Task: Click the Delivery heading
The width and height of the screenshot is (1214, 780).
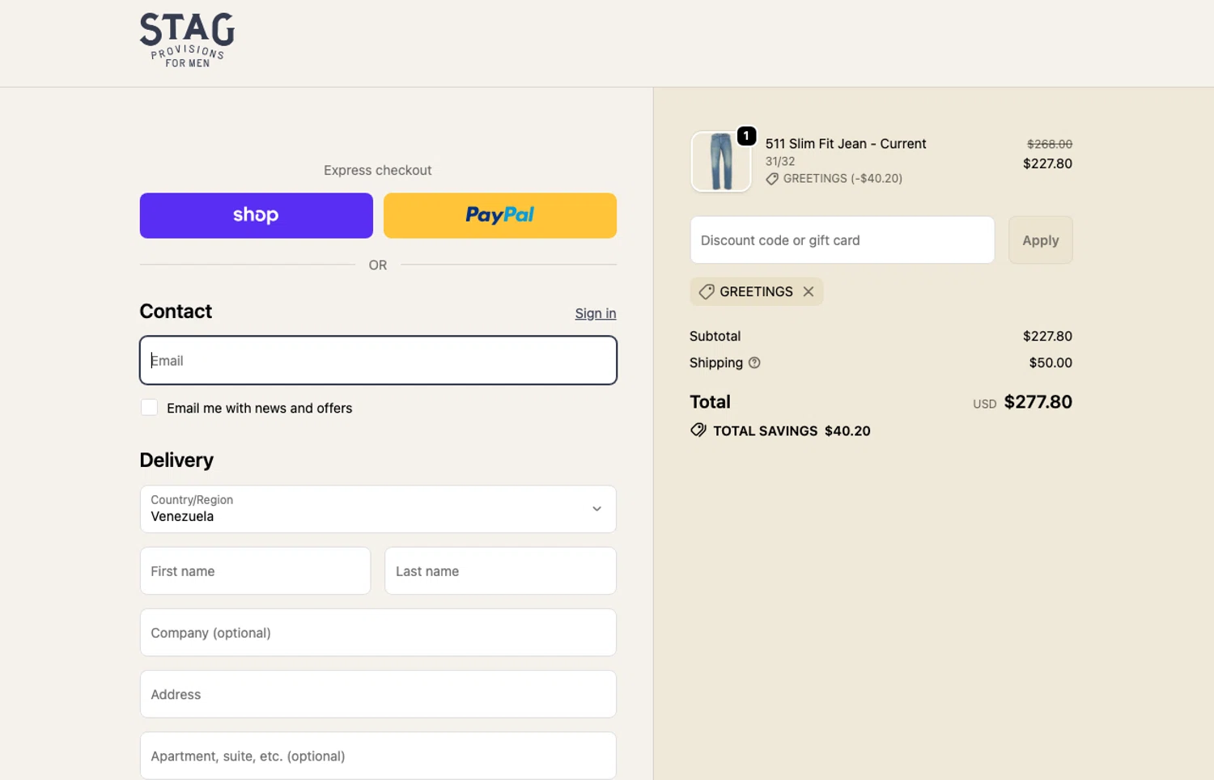Action: [x=176, y=460]
